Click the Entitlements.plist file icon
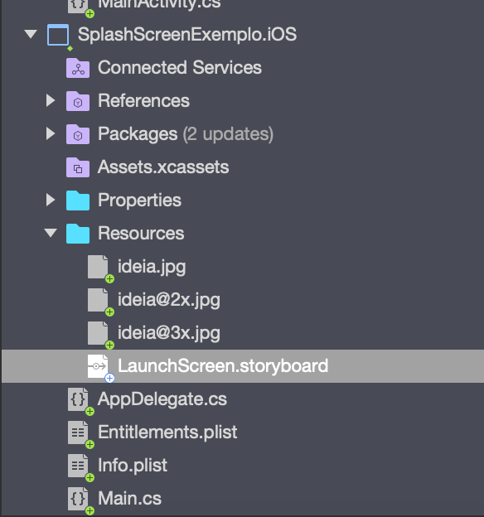This screenshot has height=517, width=484. tap(78, 432)
